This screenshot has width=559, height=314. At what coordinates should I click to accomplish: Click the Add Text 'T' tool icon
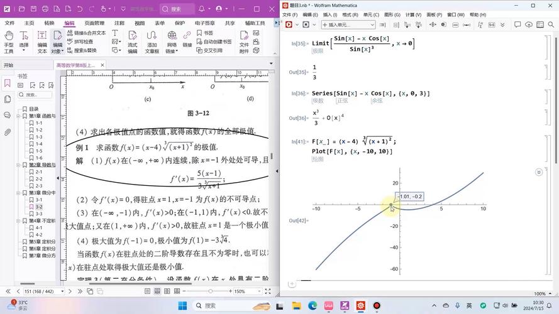[115, 33]
